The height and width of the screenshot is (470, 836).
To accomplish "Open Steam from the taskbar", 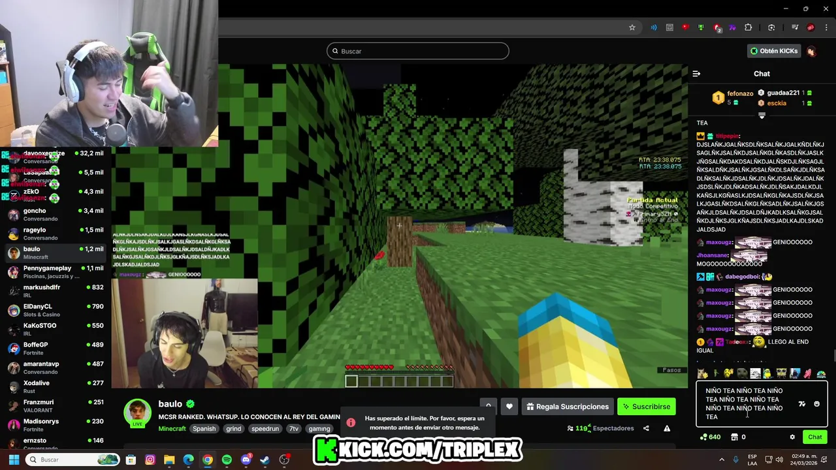I will (x=265, y=460).
